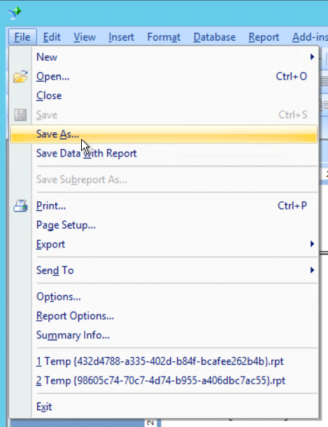
Task: Expand the New submenu arrow
Action: pyautogui.click(x=312, y=57)
